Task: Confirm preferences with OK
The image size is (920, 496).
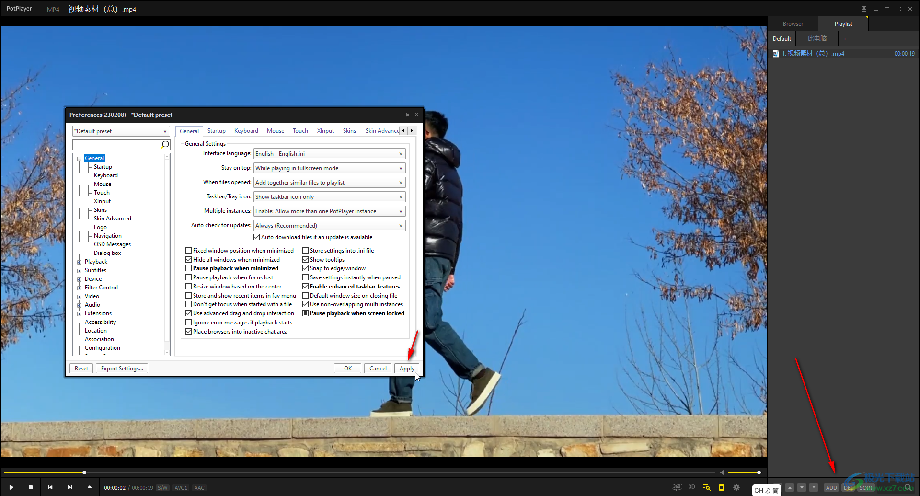Action: pos(348,369)
